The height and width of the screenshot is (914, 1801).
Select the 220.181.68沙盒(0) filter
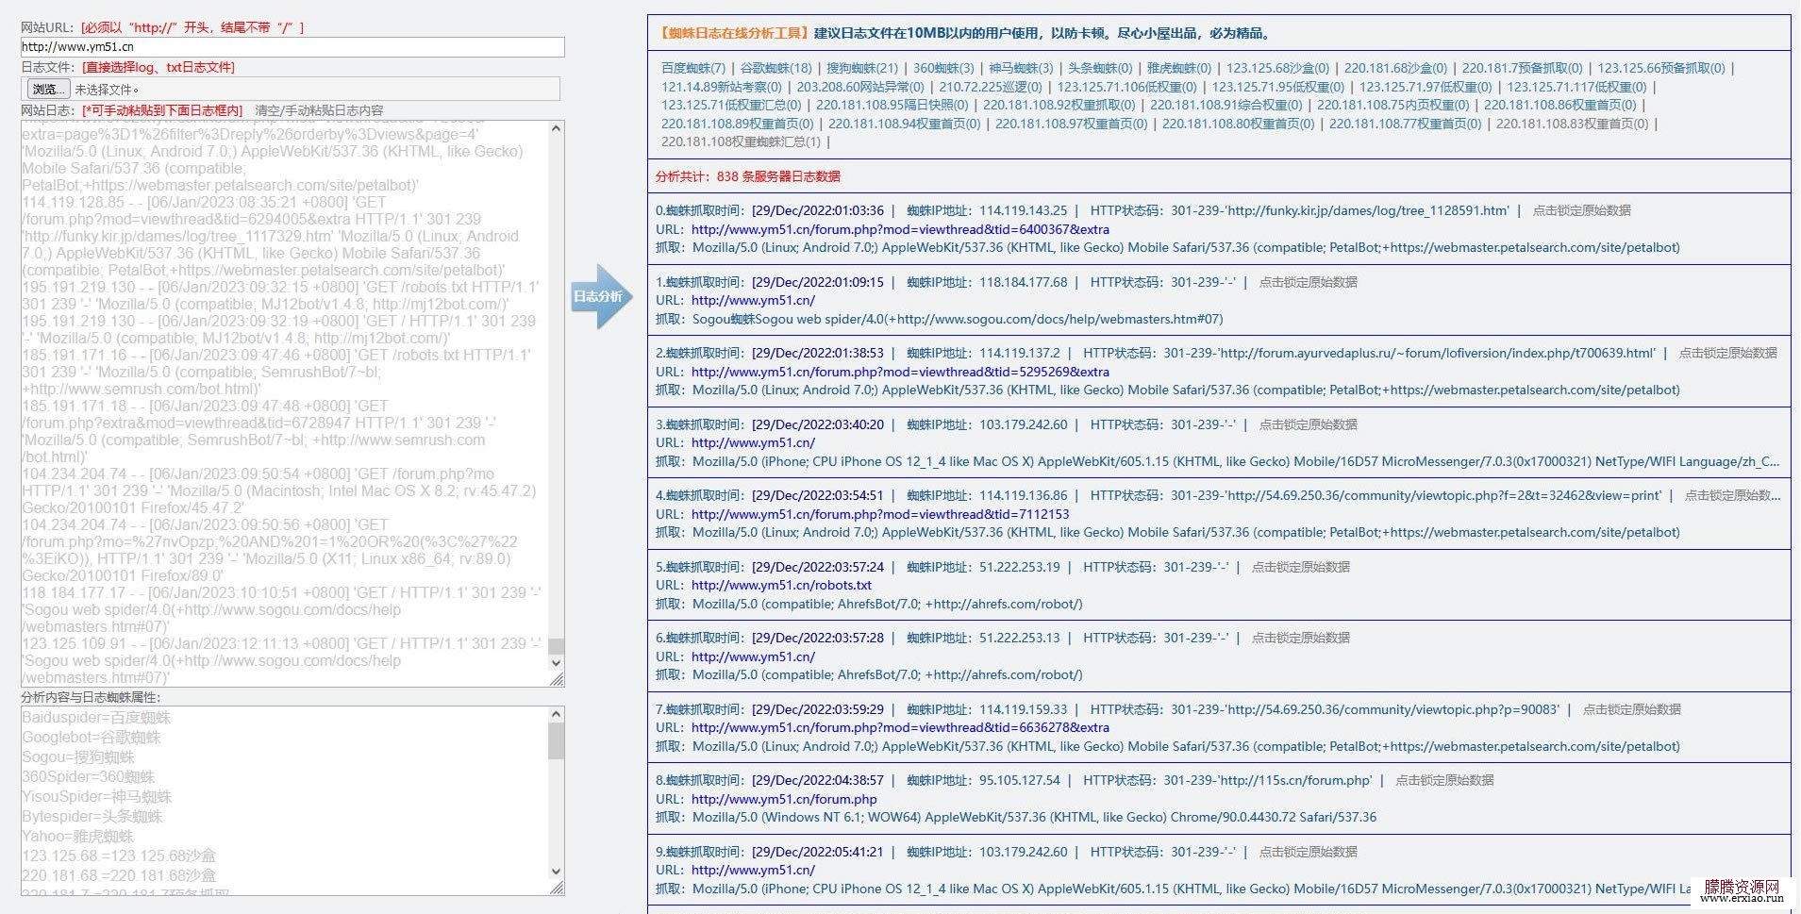tap(1395, 68)
